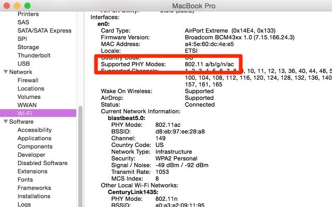Select Logs under Software

[24, 204]
